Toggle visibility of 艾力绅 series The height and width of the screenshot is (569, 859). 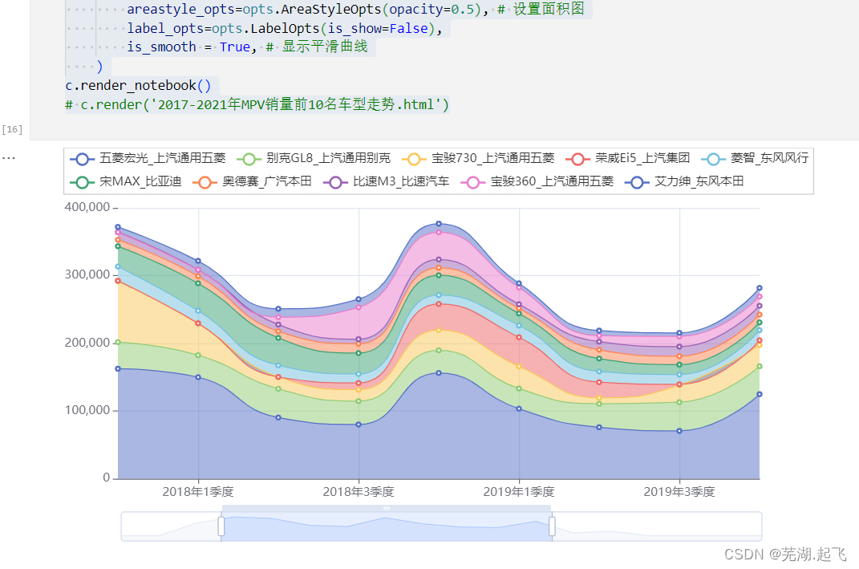636,181
